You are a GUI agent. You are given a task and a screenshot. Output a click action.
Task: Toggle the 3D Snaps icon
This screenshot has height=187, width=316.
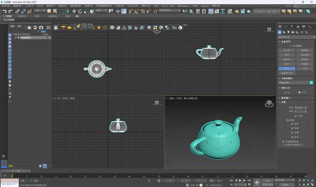tap(131, 11)
